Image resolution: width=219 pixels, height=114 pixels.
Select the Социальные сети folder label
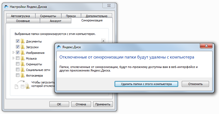pos(38,70)
